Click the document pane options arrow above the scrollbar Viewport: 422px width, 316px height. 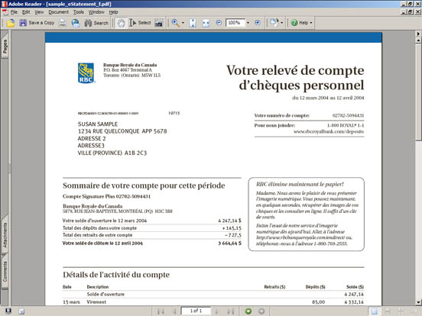(x=418, y=34)
